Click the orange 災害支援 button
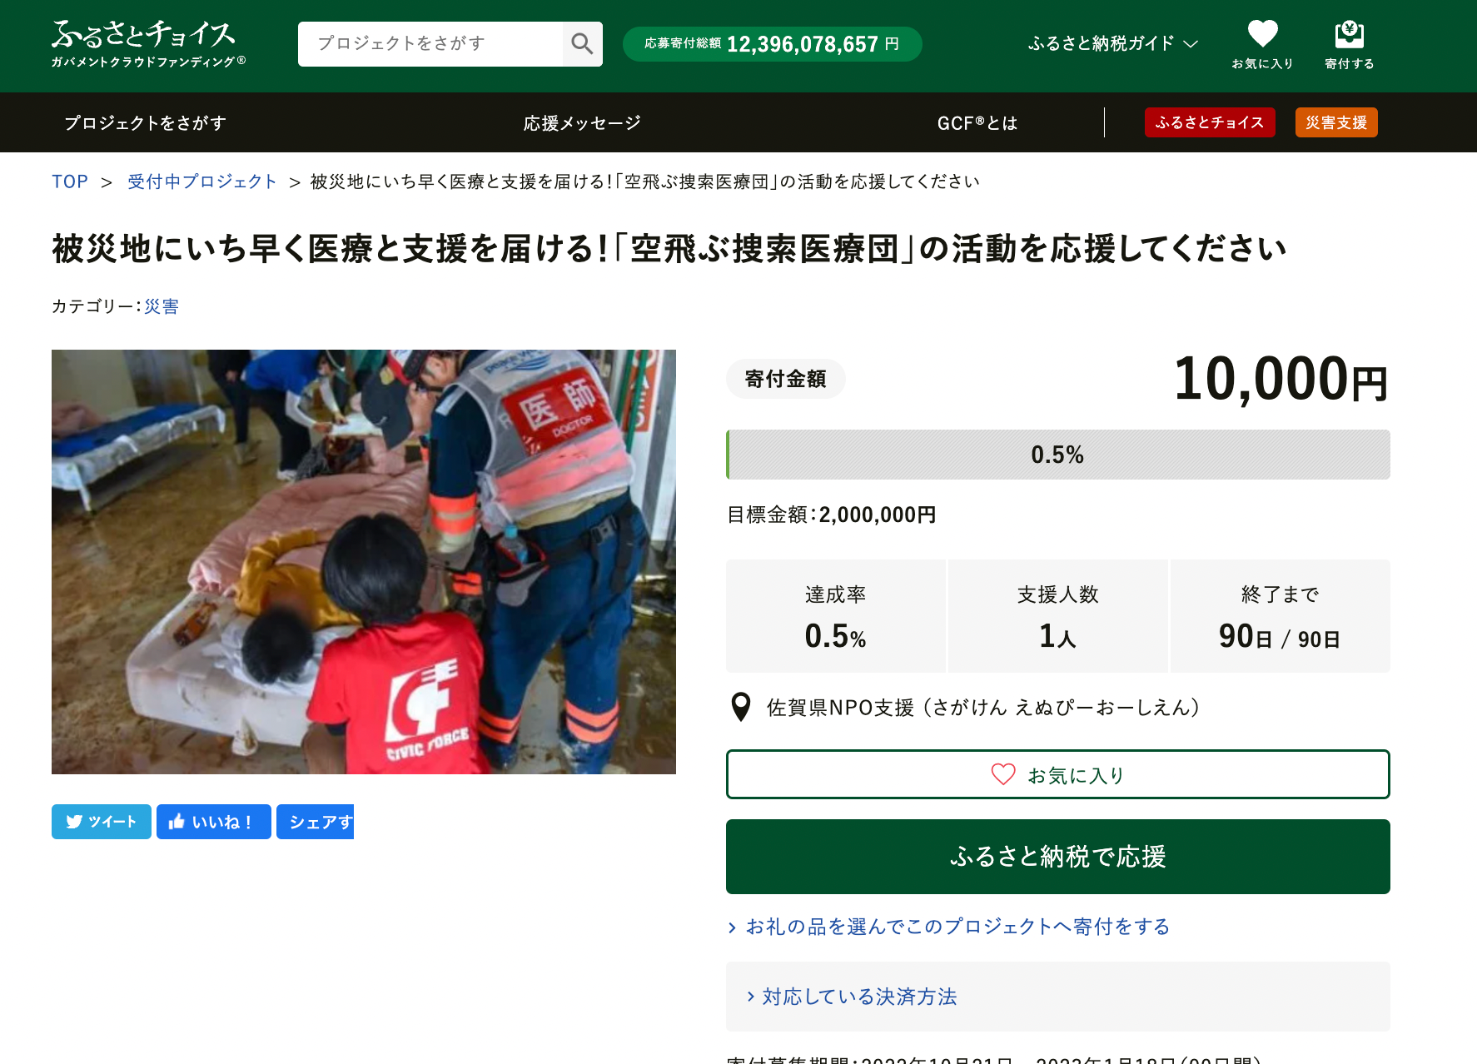Viewport: 1477px width, 1064px height. click(1336, 122)
